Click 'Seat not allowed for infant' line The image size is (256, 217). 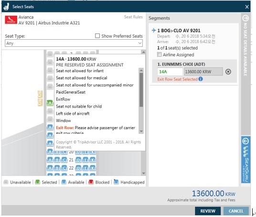(x=80, y=71)
